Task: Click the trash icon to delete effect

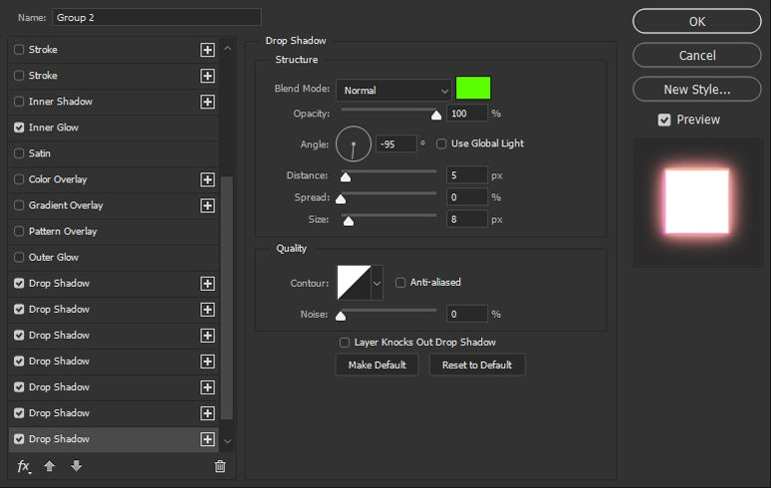Action: click(220, 466)
